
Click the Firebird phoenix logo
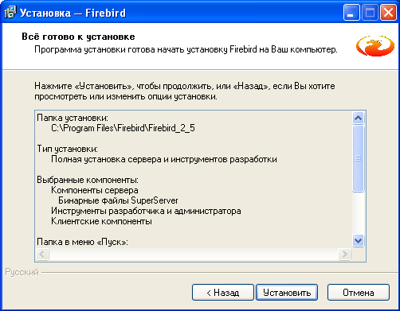point(375,45)
